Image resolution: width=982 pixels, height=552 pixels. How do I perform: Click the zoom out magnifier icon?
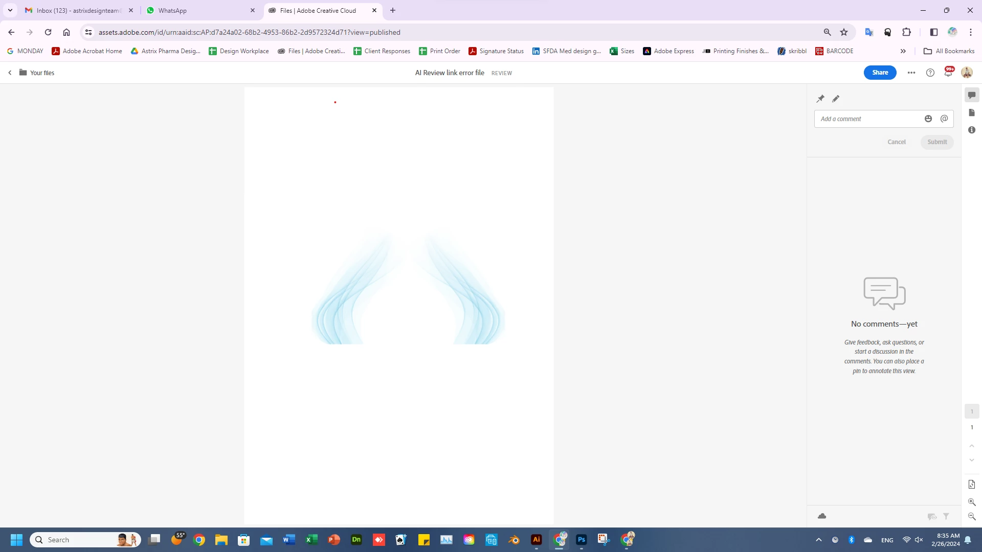972,516
